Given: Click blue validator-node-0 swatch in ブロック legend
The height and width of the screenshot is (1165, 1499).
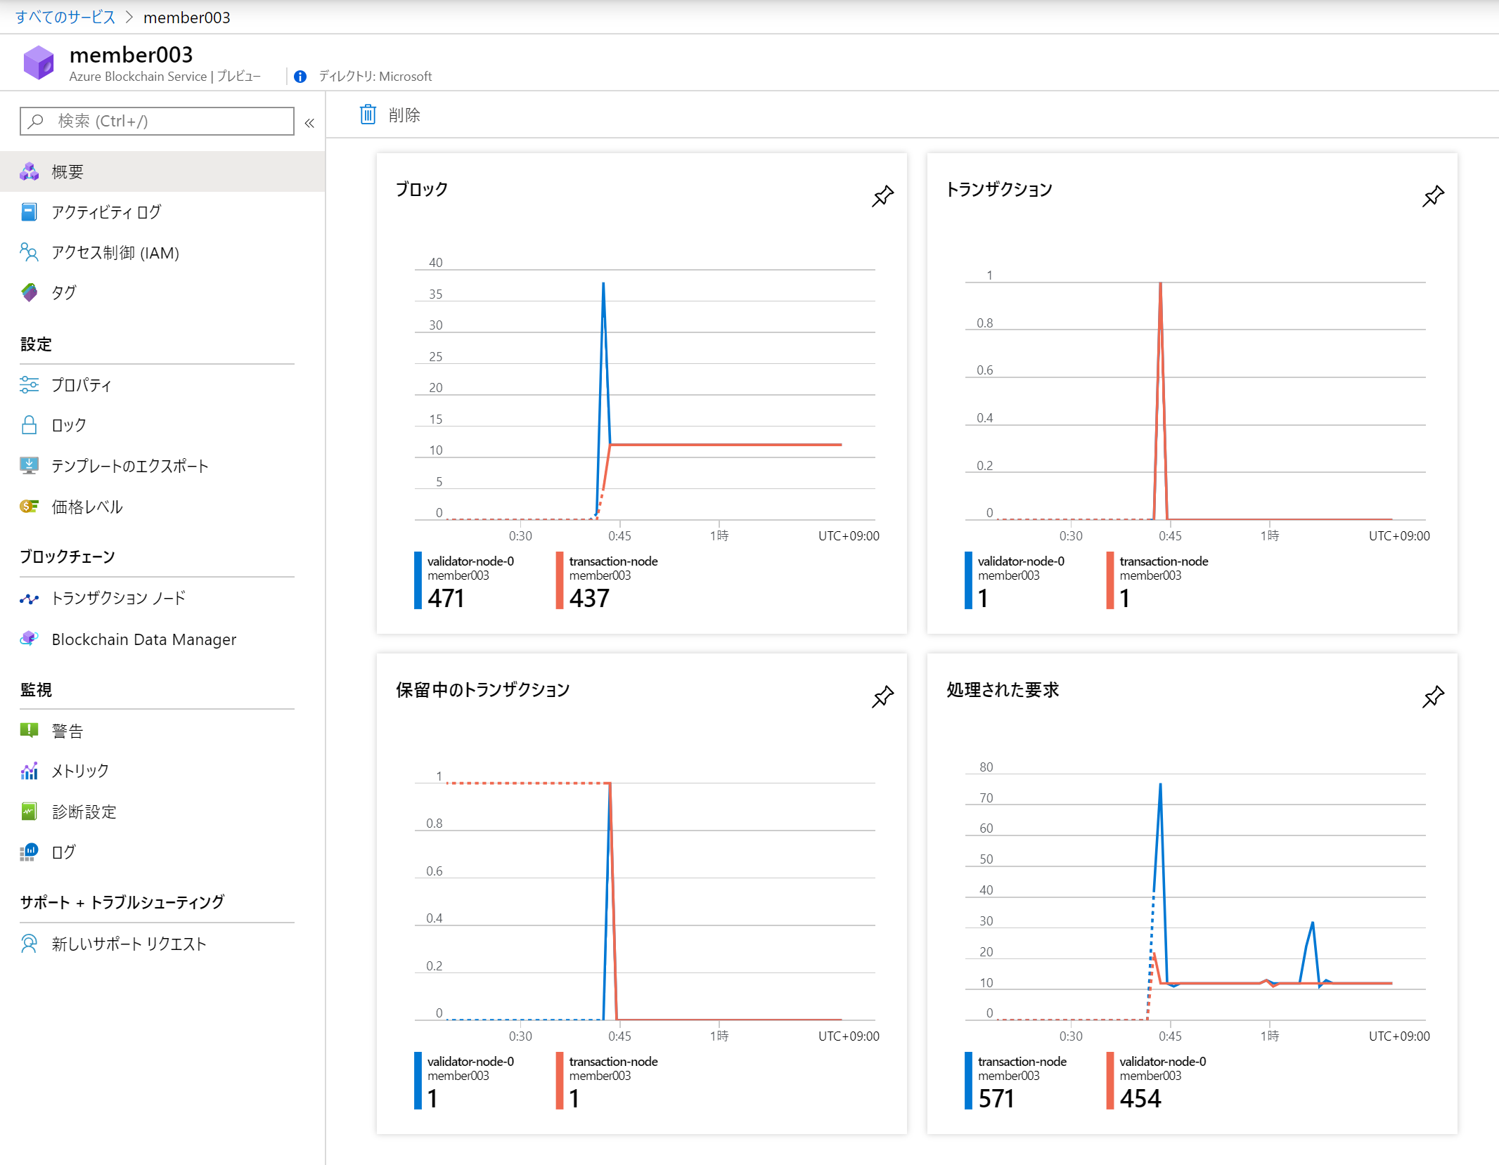Looking at the screenshot, I should pyautogui.click(x=418, y=580).
